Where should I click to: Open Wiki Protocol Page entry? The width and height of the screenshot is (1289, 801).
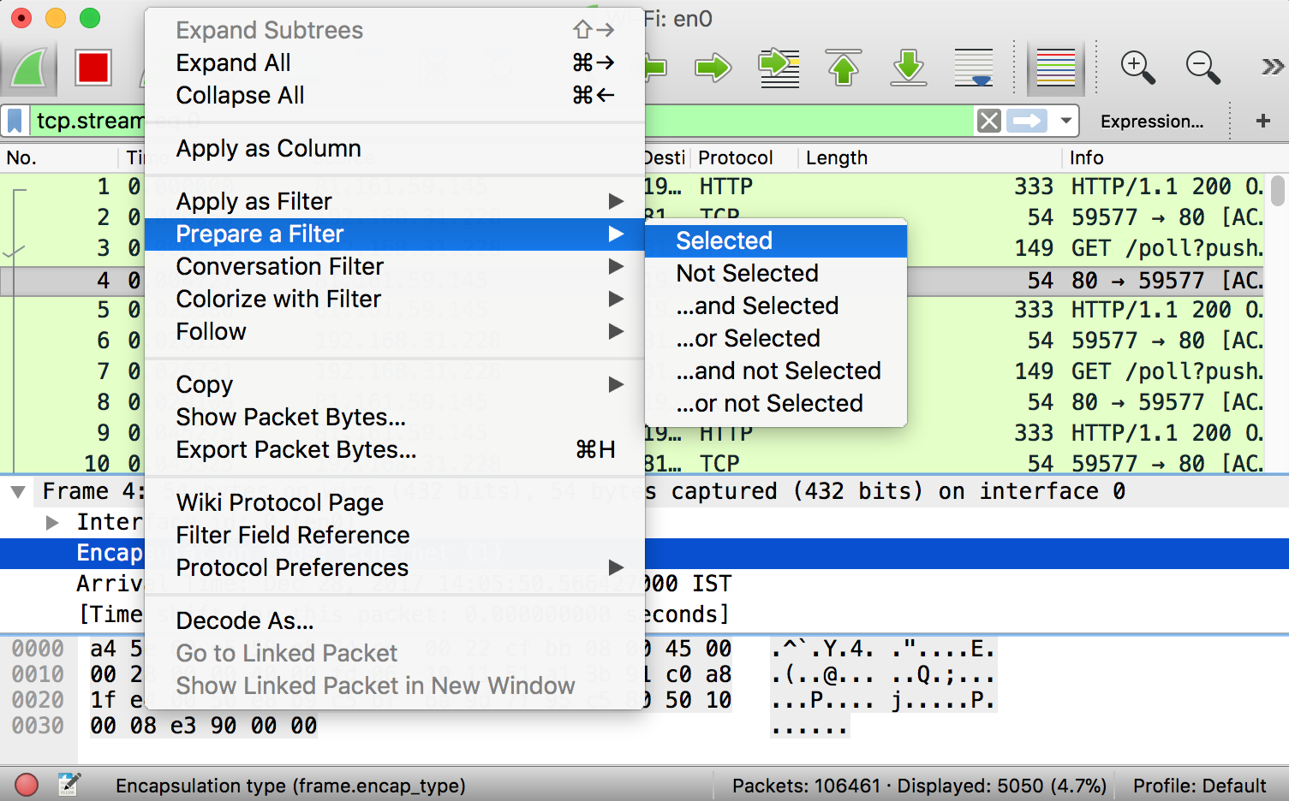395,503
